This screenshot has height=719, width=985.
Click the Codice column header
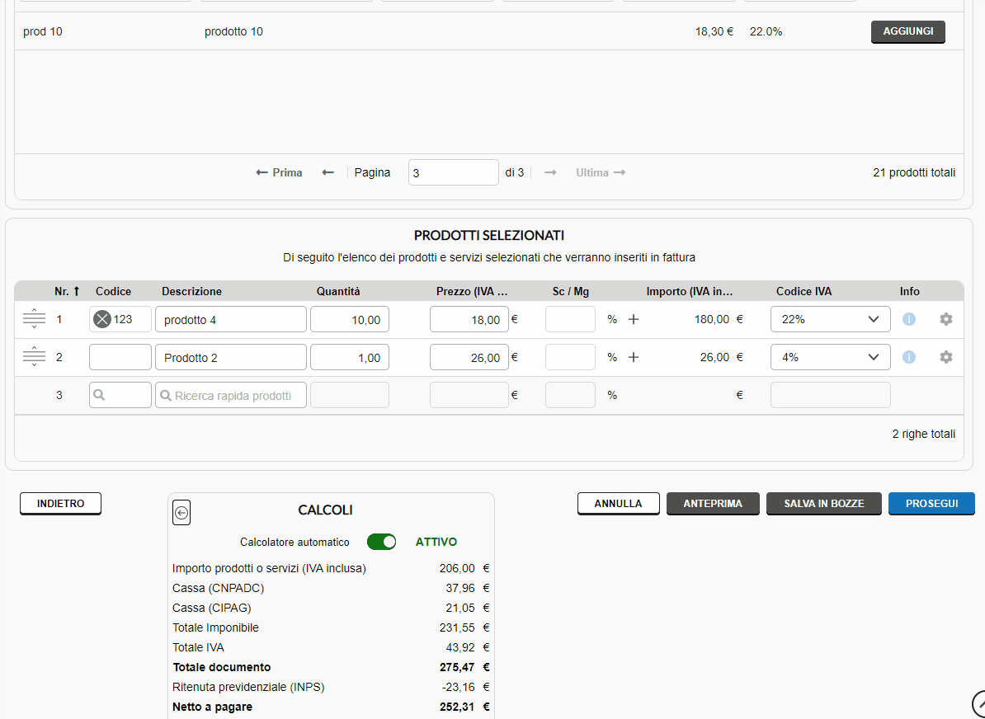pyautogui.click(x=113, y=291)
